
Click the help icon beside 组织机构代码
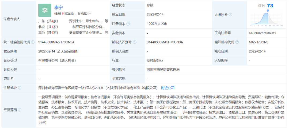point(237,42)
